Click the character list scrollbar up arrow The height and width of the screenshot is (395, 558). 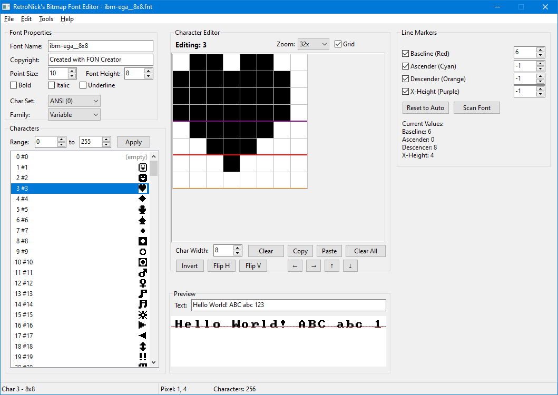(x=154, y=156)
